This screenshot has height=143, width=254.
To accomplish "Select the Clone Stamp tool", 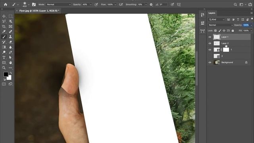I will click(11, 37).
